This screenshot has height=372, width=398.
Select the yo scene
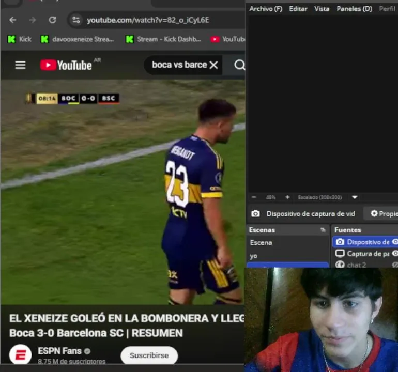[288, 256]
